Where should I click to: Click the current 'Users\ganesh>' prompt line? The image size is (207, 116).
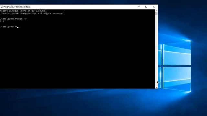[9, 27]
